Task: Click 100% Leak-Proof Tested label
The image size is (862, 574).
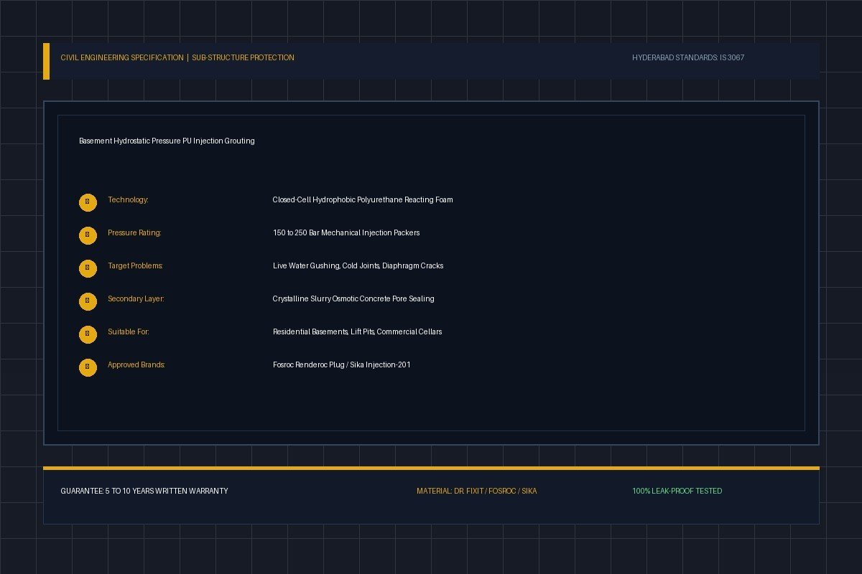Action: click(x=677, y=491)
